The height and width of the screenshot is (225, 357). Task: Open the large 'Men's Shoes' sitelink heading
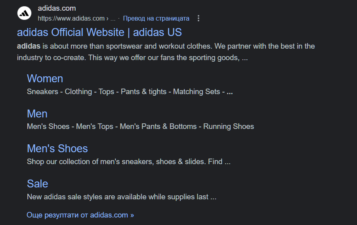(x=57, y=149)
